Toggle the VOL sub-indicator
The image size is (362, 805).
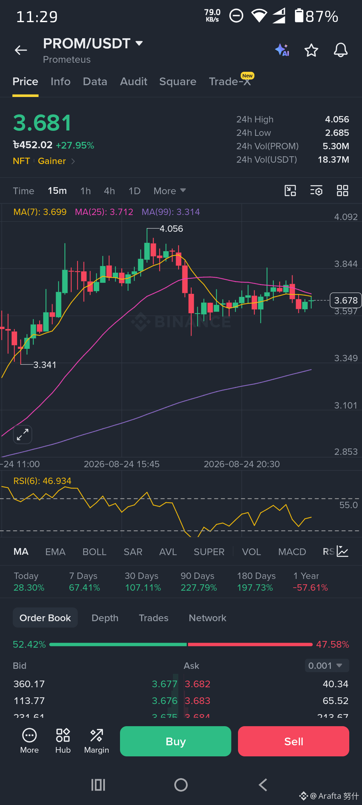point(251,552)
